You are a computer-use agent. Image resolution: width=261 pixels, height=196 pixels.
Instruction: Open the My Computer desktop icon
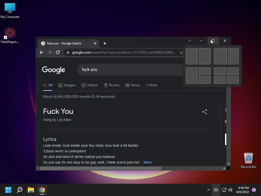[x=10, y=10]
